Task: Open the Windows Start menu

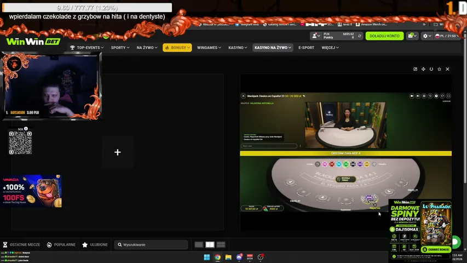Action: (x=207, y=258)
